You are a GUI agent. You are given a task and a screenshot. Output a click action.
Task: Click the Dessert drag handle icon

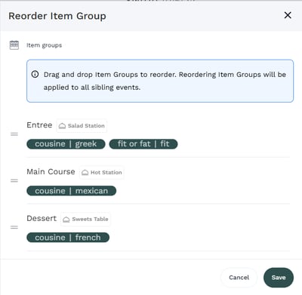point(14,227)
